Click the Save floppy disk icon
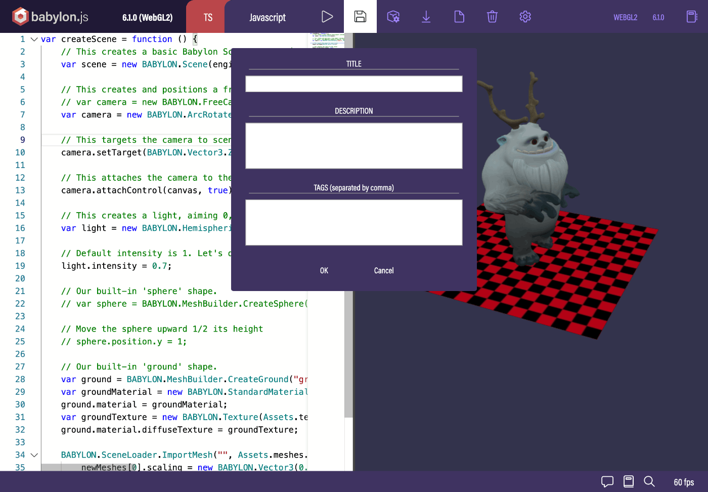Viewport: 708px width, 492px height. pos(360,17)
